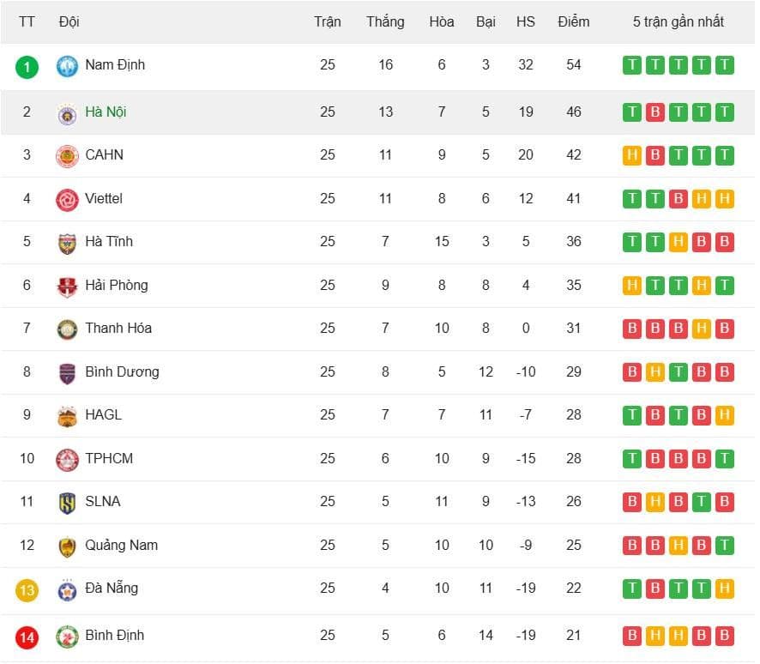Click the Nam Định club logo

(67, 66)
